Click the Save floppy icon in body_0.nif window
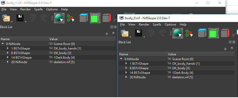Screen dimensions: 238x98 click(x=139, y=33)
